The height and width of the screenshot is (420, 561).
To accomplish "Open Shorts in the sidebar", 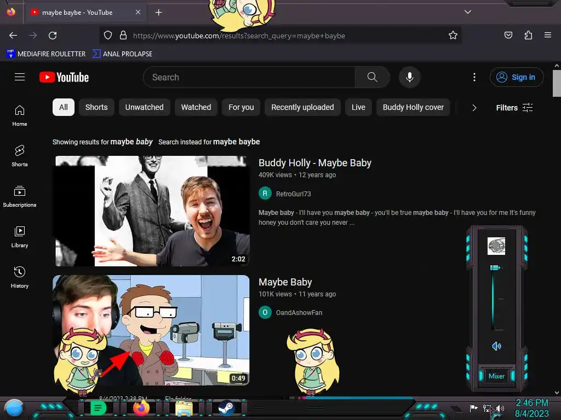I will click(x=20, y=156).
